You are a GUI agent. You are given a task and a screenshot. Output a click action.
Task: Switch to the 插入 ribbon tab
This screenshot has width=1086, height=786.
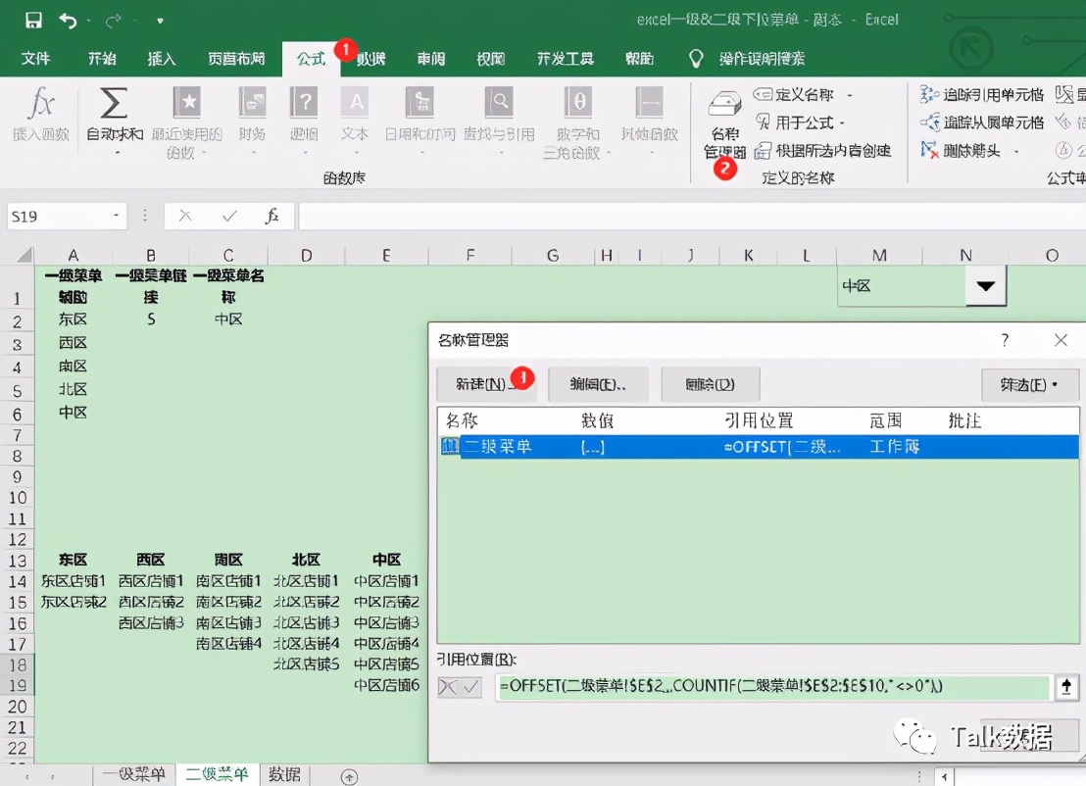click(x=161, y=59)
